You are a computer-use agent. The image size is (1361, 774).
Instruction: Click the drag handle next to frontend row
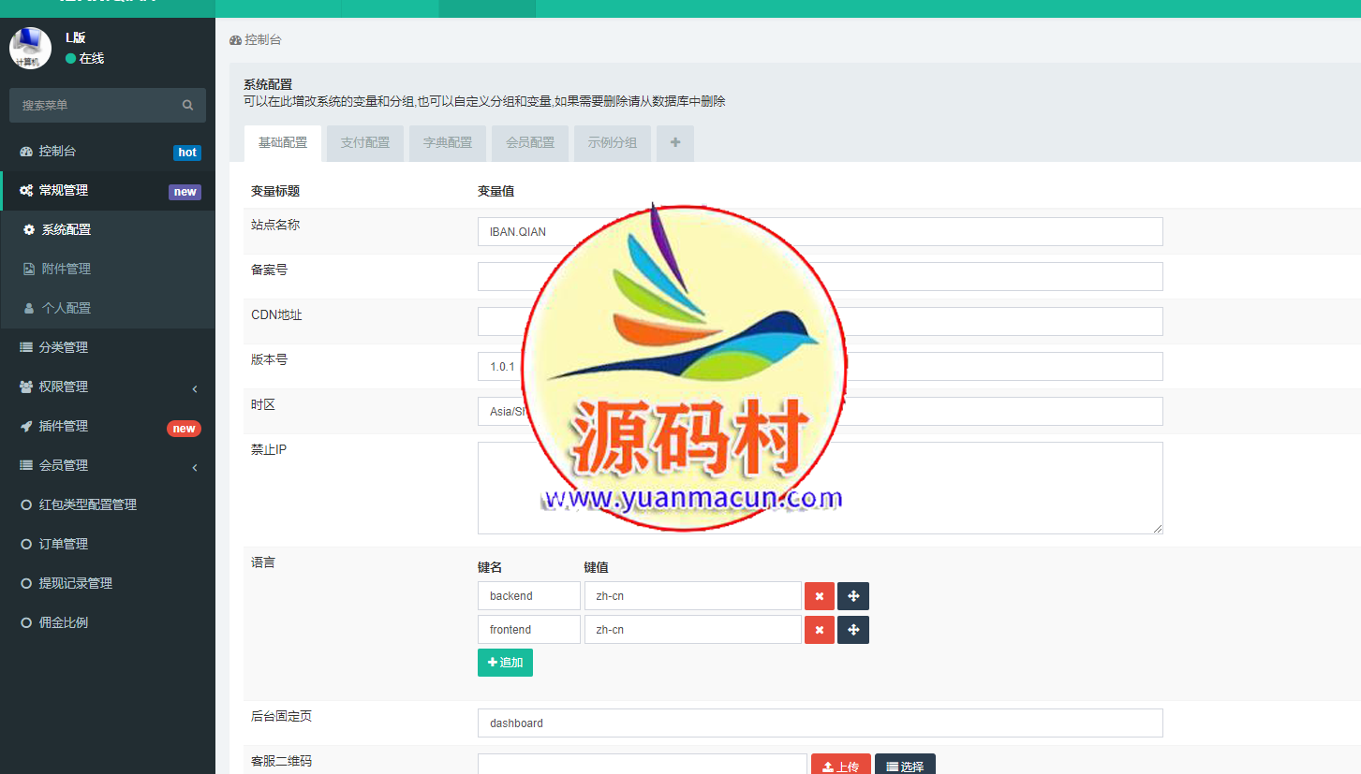pos(852,629)
